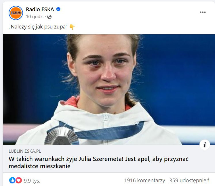
Task: Click the pointing-down hand emoji
Action: (72, 27)
